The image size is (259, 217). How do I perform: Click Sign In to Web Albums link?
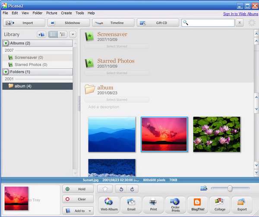click(x=240, y=14)
